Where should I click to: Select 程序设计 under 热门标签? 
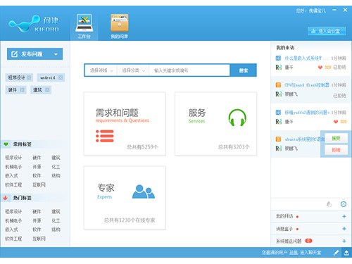pyautogui.click(x=13, y=212)
